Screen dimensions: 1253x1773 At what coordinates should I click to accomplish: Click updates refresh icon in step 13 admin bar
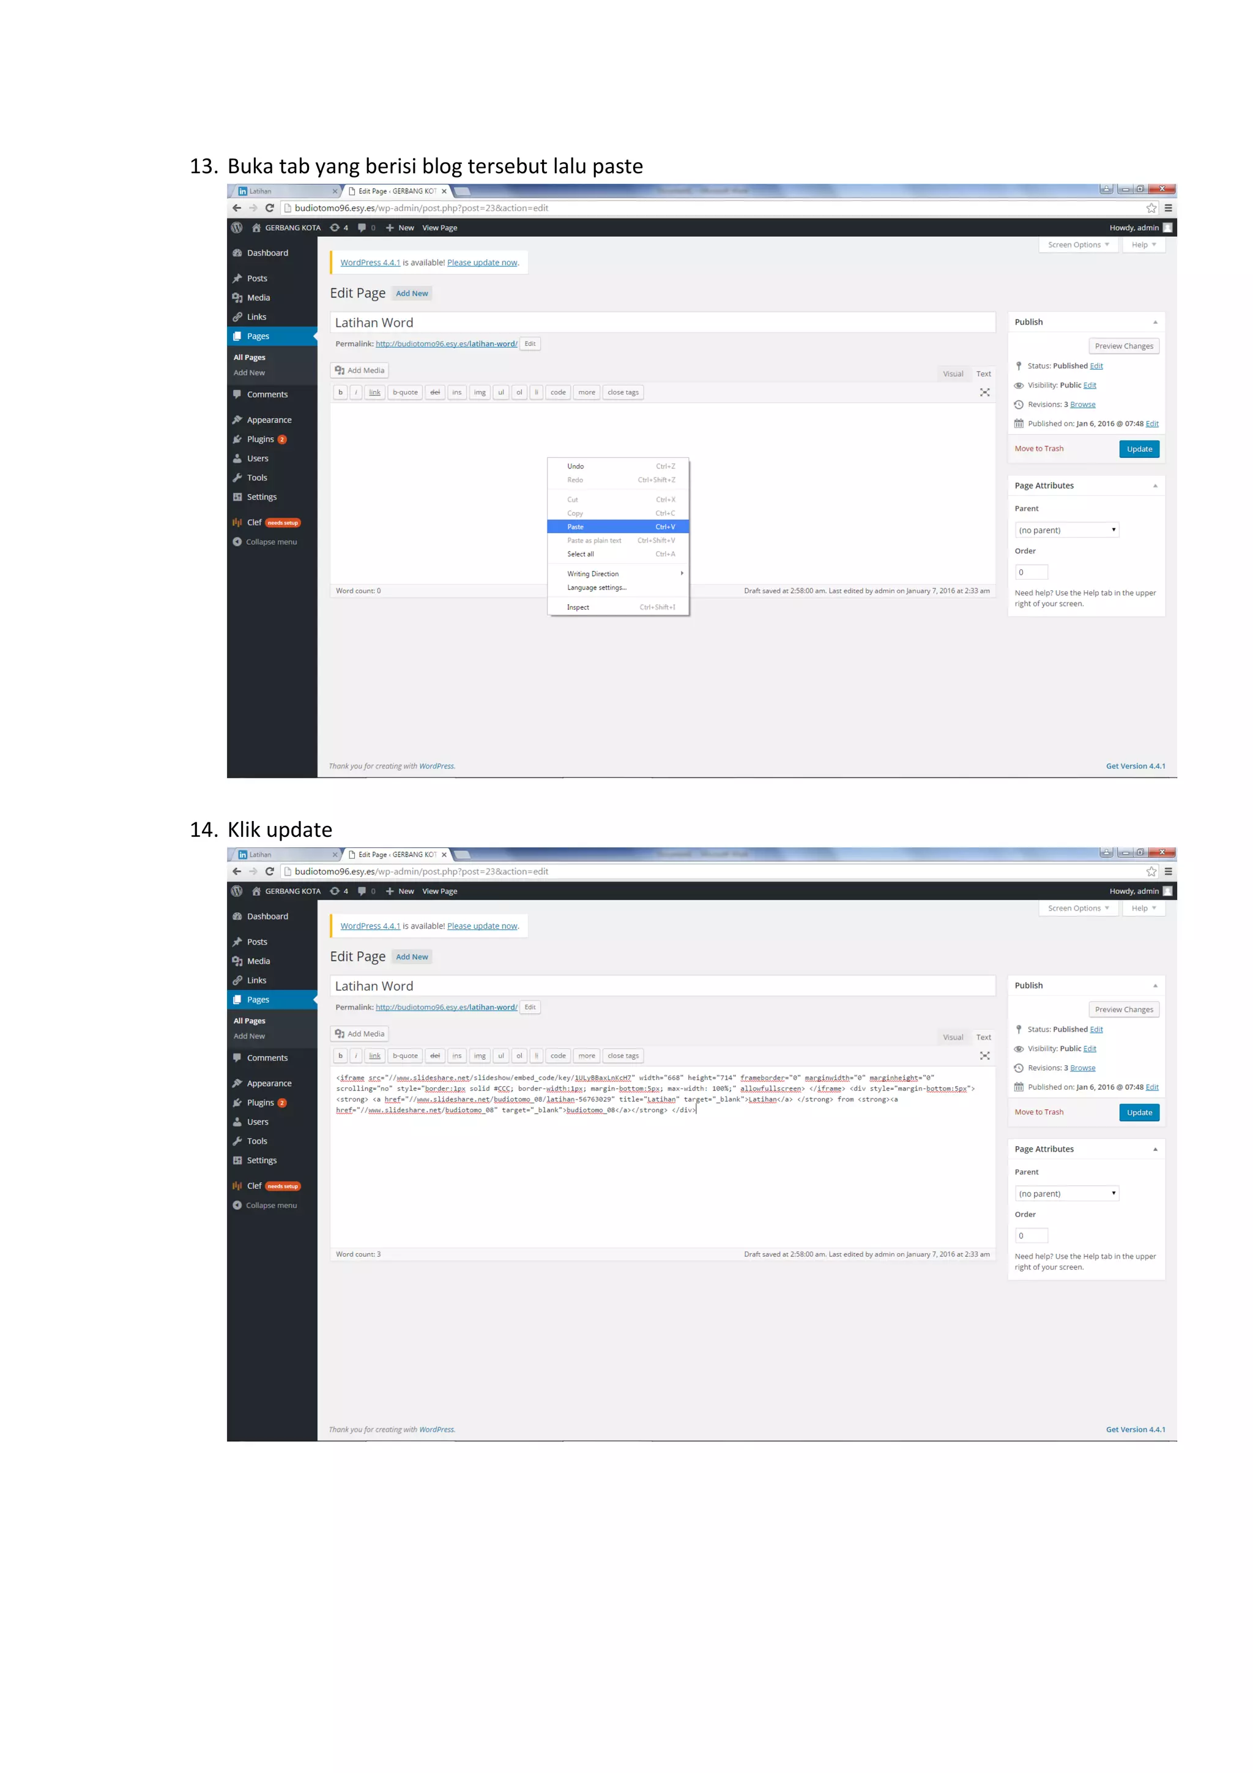pyautogui.click(x=335, y=228)
